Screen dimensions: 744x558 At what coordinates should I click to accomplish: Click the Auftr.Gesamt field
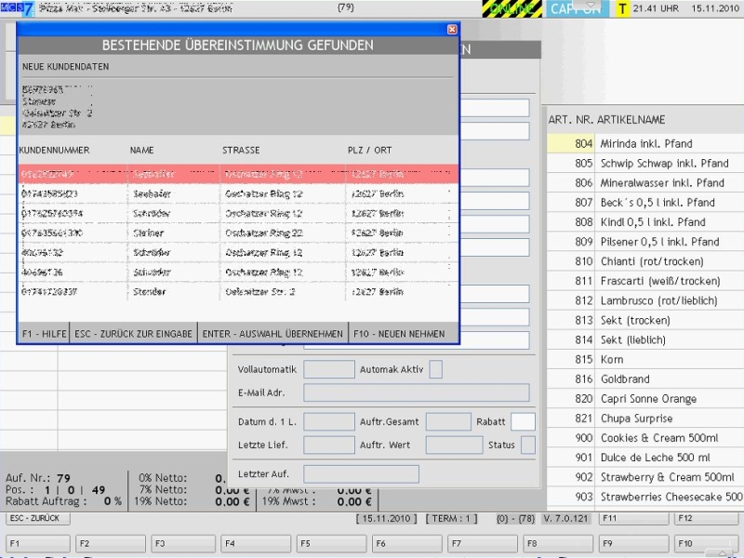pos(448,421)
